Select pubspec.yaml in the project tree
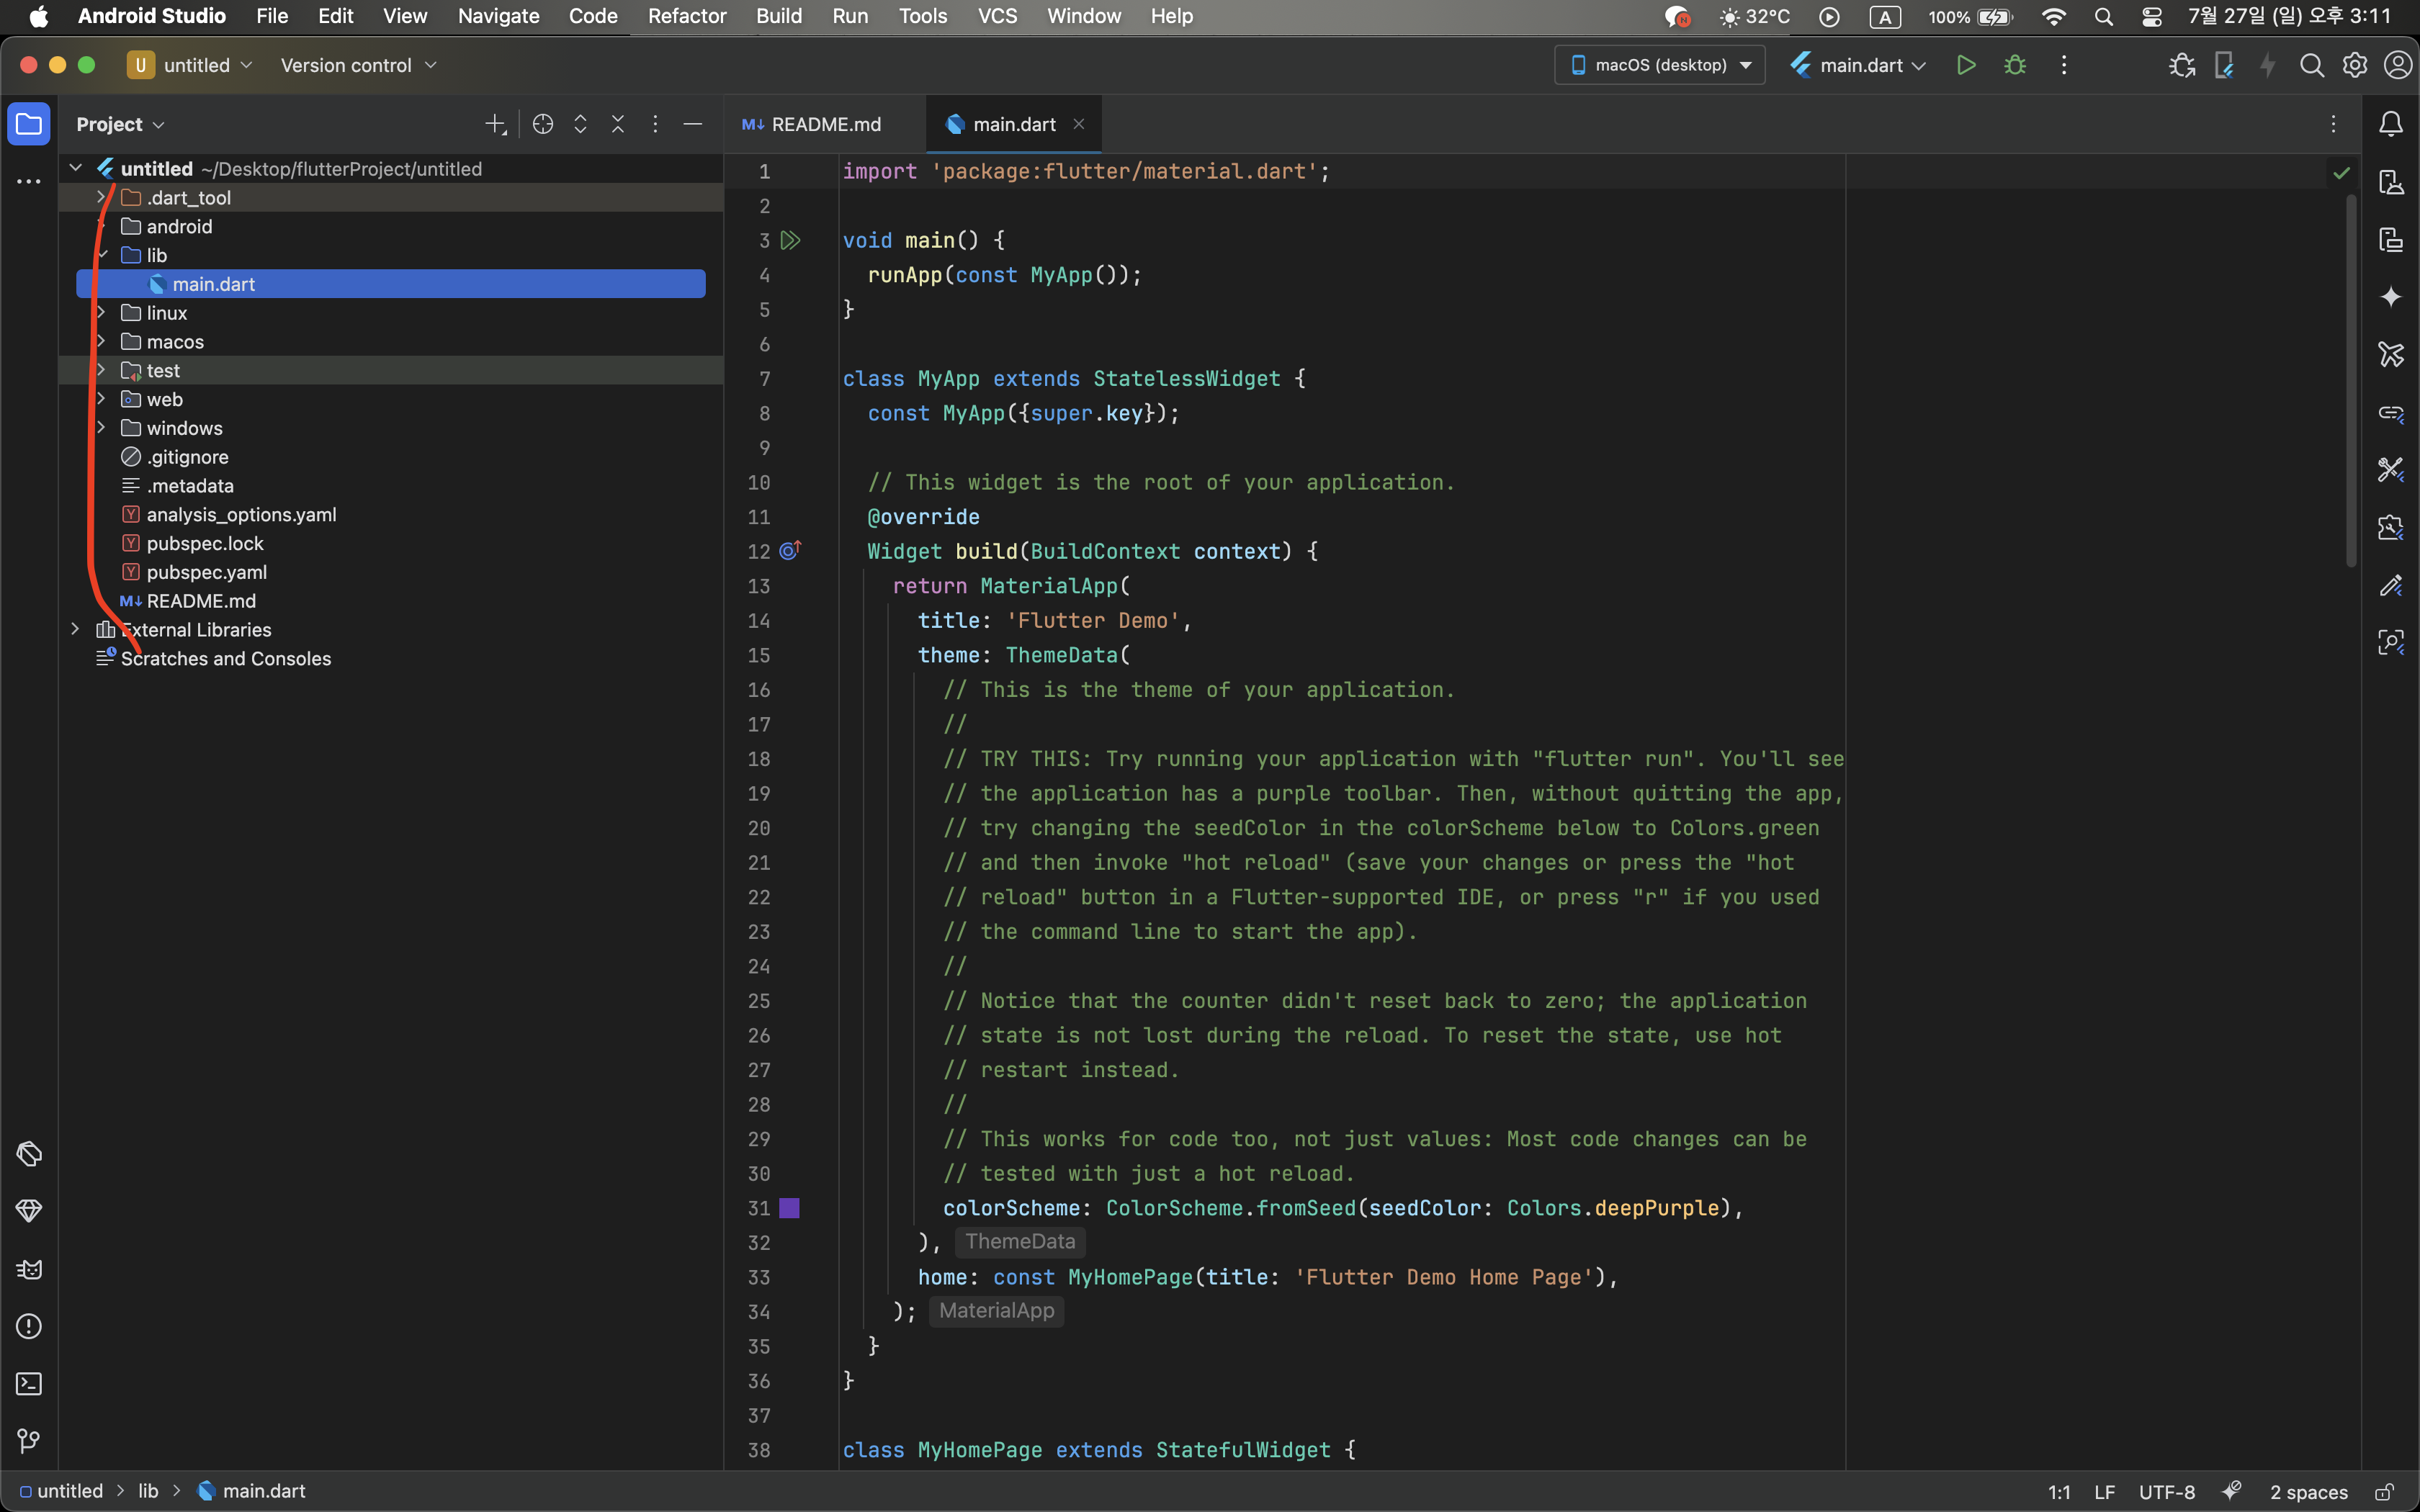The image size is (2420, 1512). click(x=206, y=572)
